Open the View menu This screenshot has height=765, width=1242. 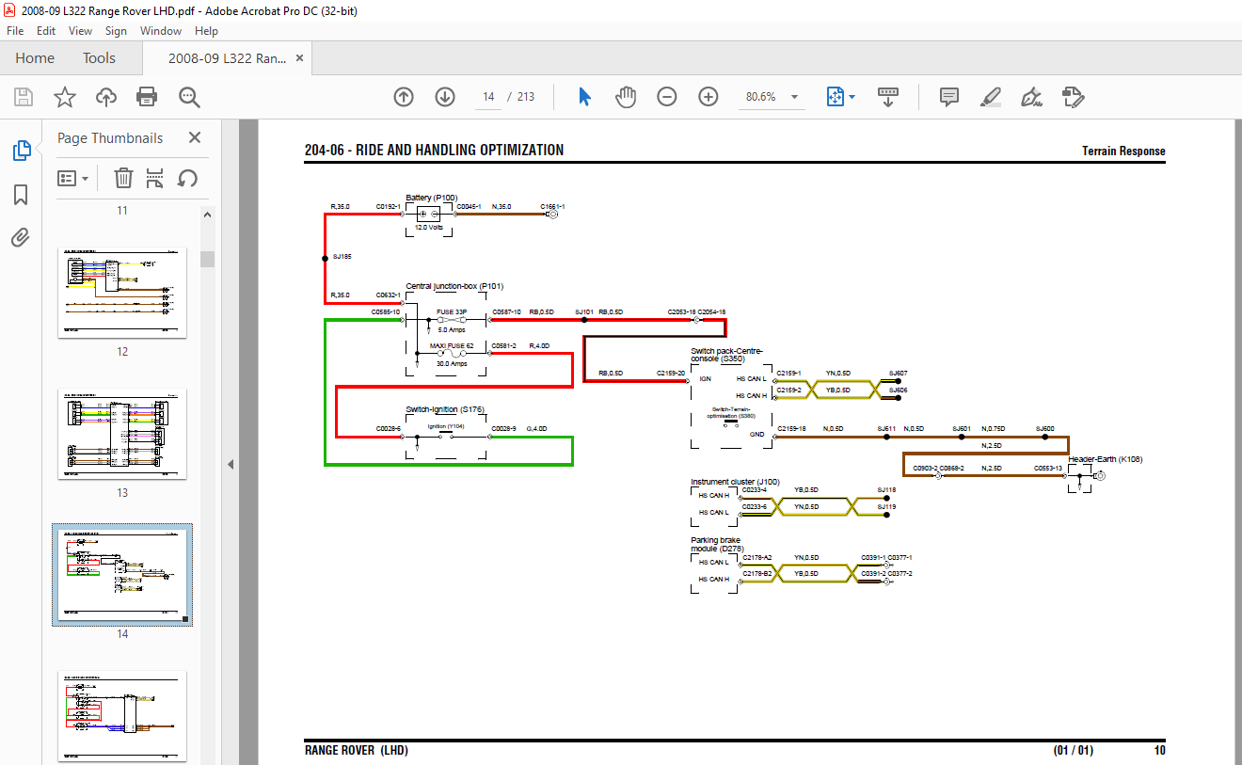coord(80,31)
